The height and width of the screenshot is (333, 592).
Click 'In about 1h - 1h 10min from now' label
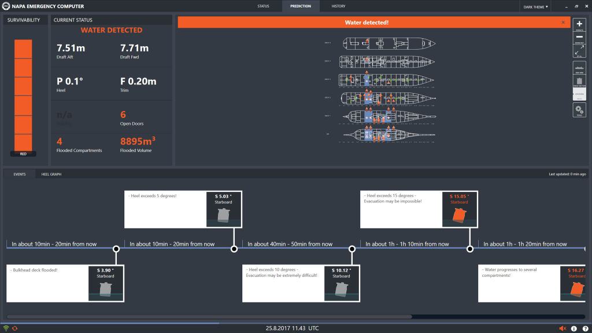coord(407,244)
